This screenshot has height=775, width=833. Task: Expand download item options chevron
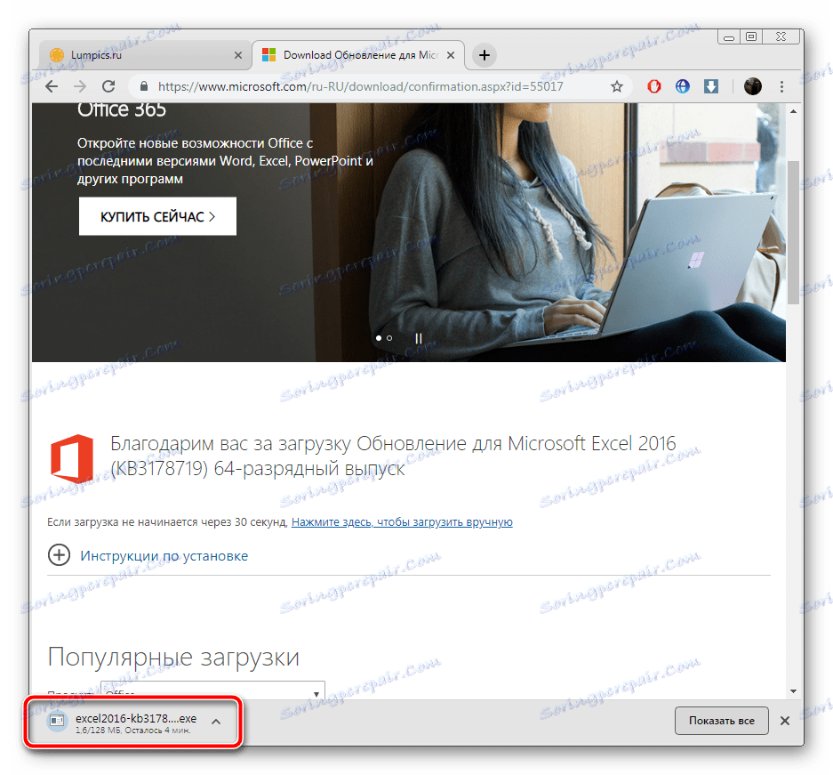click(x=216, y=722)
